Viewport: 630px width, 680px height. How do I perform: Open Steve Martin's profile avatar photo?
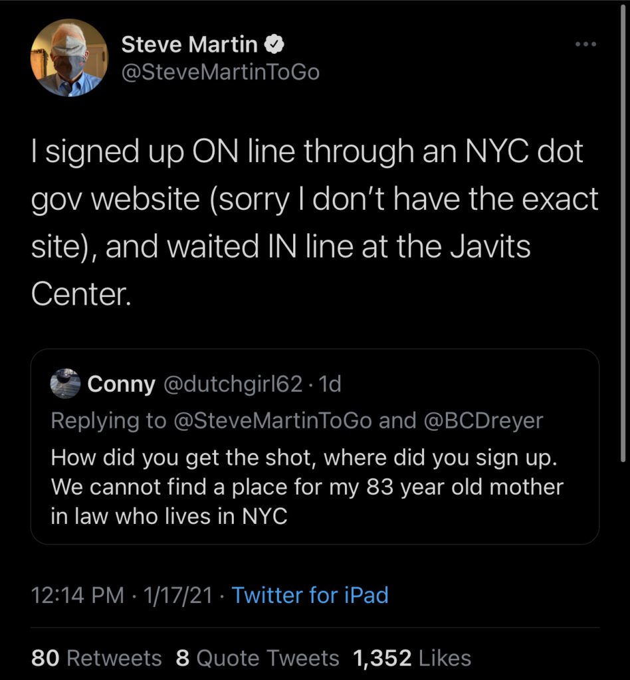pos(68,58)
